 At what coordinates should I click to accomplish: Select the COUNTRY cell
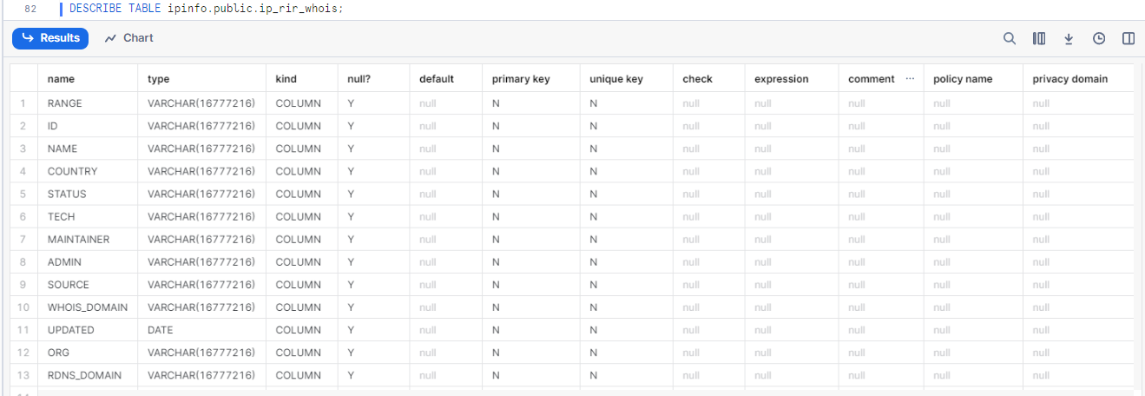(x=88, y=171)
